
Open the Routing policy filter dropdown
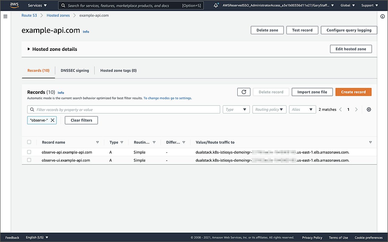(269, 110)
